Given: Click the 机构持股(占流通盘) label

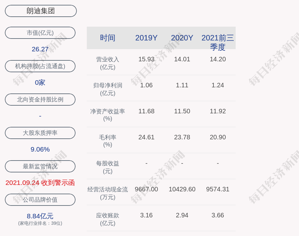Looking at the screenshot, I should coord(40,66).
